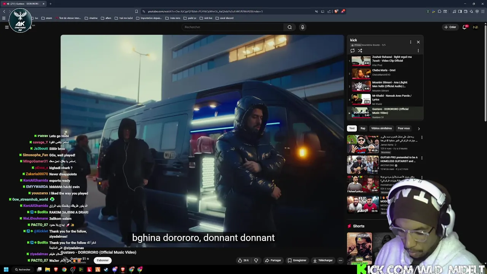Open the YouTube hamburger guide menu
The height and width of the screenshot is (274, 487).
coord(6,27)
